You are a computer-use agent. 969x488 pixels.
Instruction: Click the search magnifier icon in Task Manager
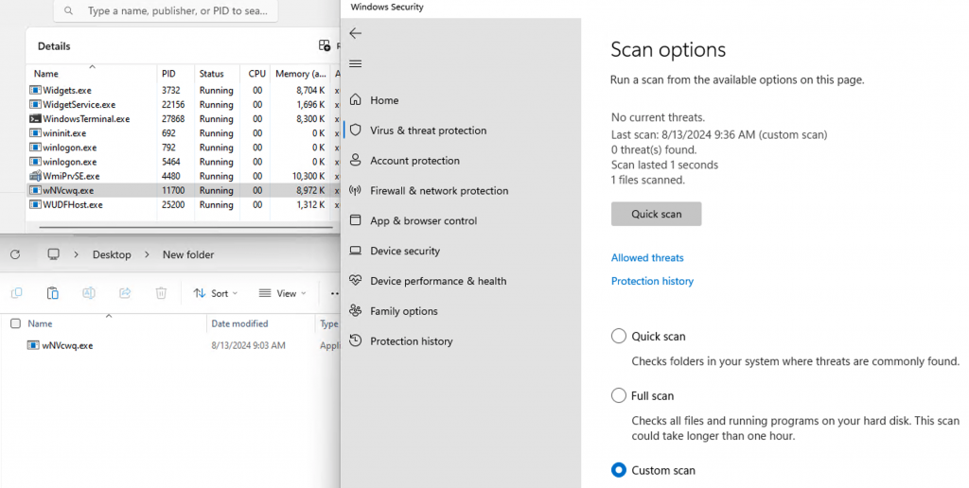point(68,10)
